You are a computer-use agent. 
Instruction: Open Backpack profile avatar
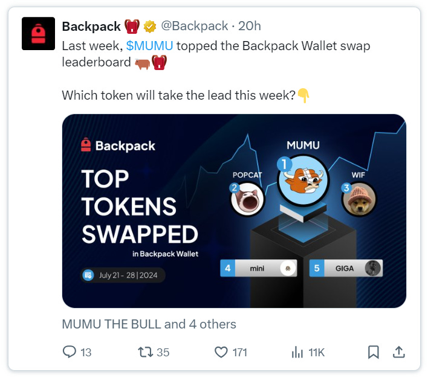click(x=38, y=34)
